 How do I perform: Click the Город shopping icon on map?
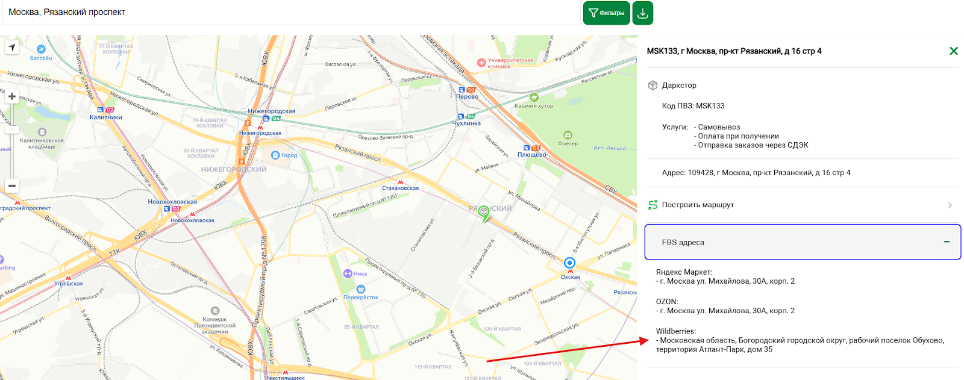[x=275, y=155]
